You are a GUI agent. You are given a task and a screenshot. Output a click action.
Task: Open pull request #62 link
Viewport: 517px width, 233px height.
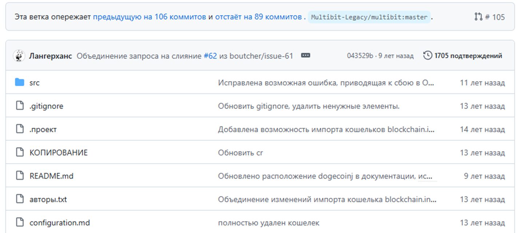(x=210, y=56)
